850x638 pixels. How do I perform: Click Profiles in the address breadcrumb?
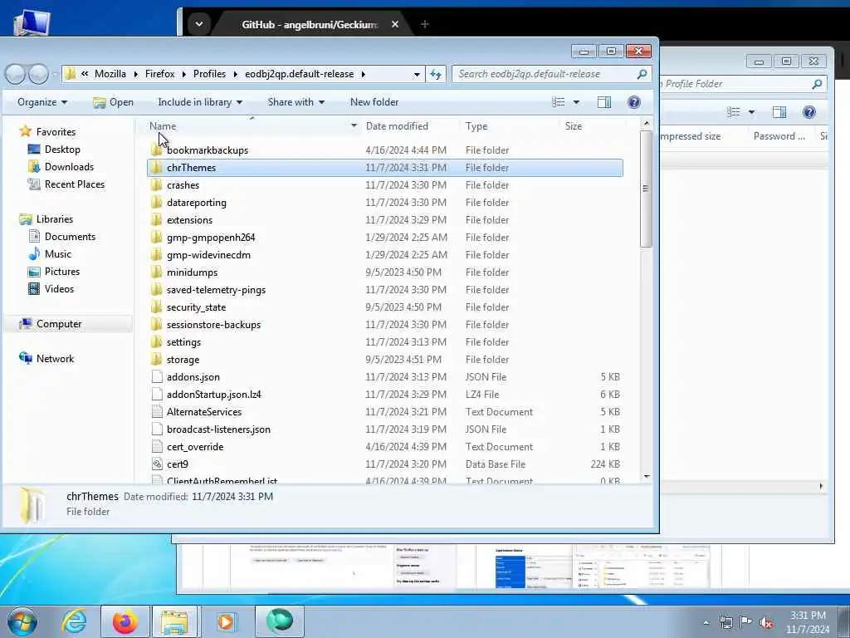click(209, 74)
